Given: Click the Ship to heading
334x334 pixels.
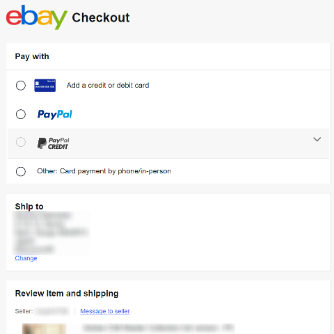Looking at the screenshot, I should pyautogui.click(x=29, y=207).
